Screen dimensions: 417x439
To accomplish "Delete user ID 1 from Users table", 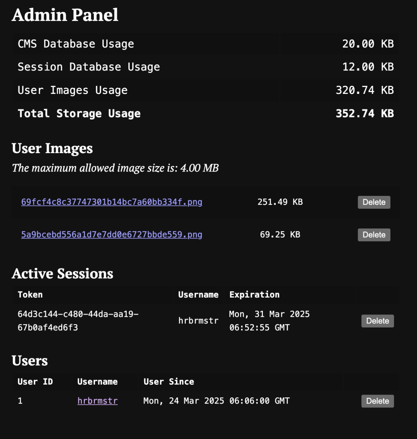I will coord(377,401).
